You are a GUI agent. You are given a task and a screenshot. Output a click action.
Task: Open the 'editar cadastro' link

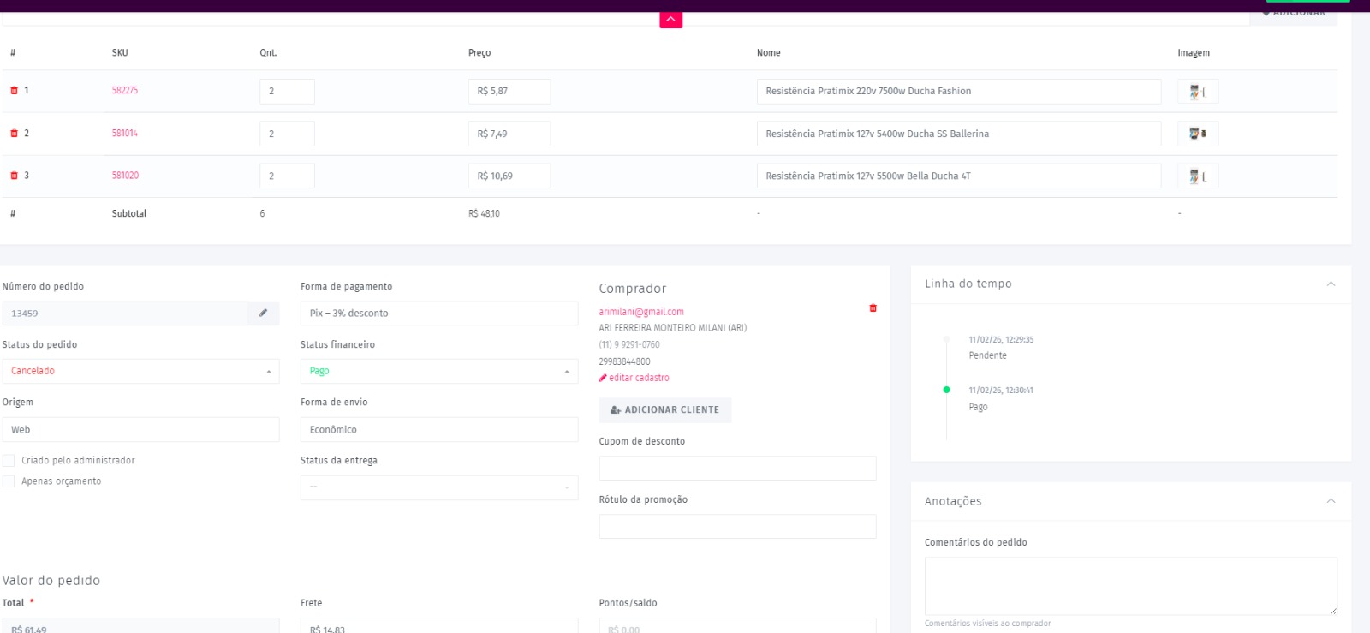638,378
